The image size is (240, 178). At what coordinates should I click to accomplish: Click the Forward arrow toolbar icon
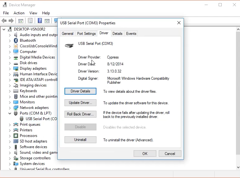(11, 21)
